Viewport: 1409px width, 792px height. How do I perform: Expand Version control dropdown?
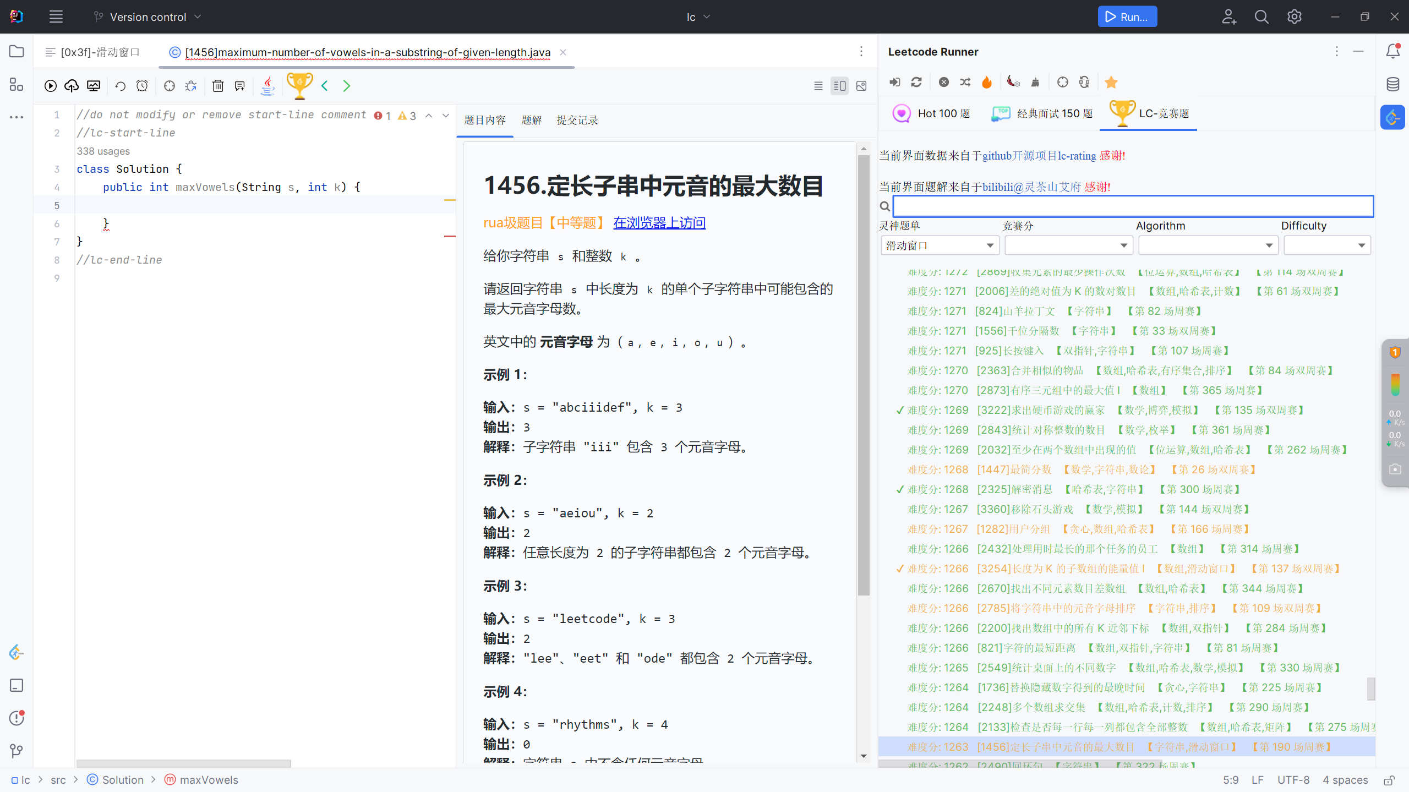pyautogui.click(x=147, y=17)
